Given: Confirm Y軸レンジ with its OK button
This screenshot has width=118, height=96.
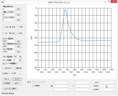Looking at the screenshot, I should coord(19,15).
